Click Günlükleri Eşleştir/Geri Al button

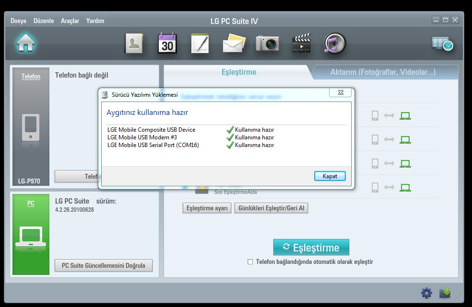271,208
